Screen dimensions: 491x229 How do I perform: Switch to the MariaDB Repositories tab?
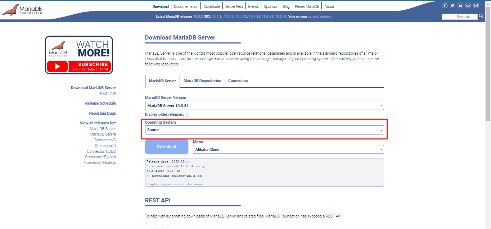(x=202, y=81)
